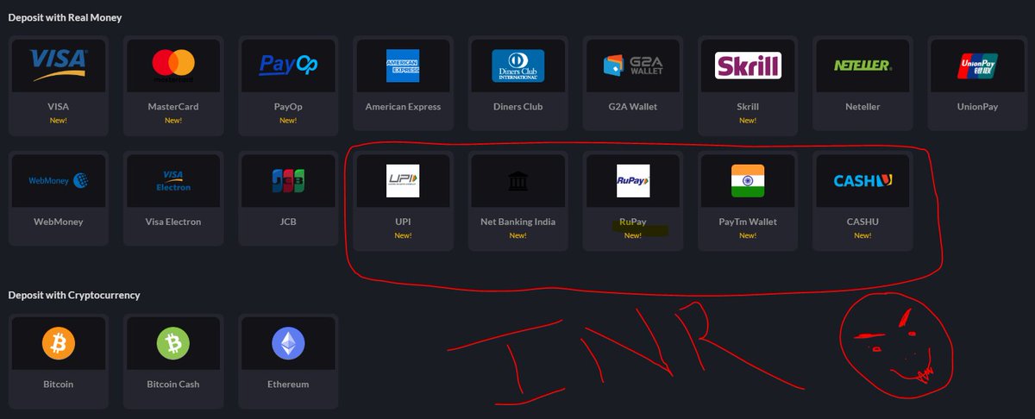This screenshot has height=419, width=1035.
Task: Click "New!" badge under UPI
Action: coord(403,235)
